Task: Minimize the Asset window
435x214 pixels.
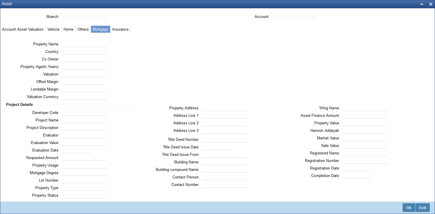Action: [422, 4]
